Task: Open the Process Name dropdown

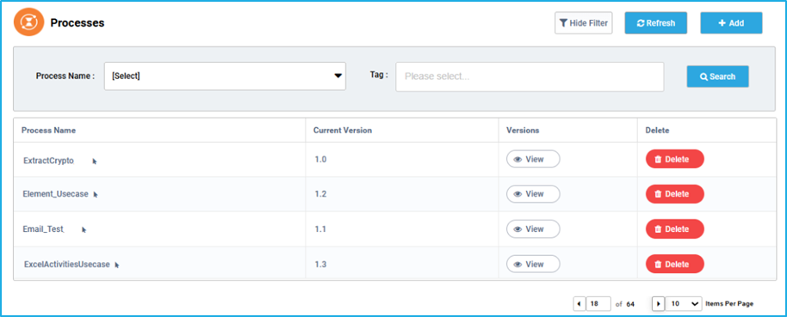Action: point(225,76)
